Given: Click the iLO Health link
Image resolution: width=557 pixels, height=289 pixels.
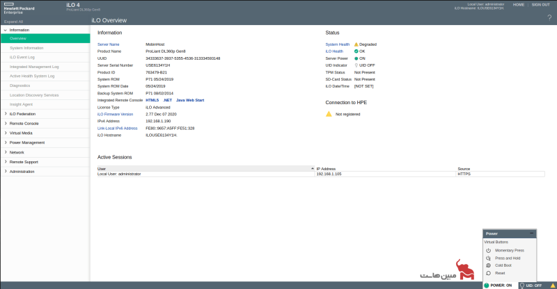Looking at the screenshot, I should click(334, 51).
